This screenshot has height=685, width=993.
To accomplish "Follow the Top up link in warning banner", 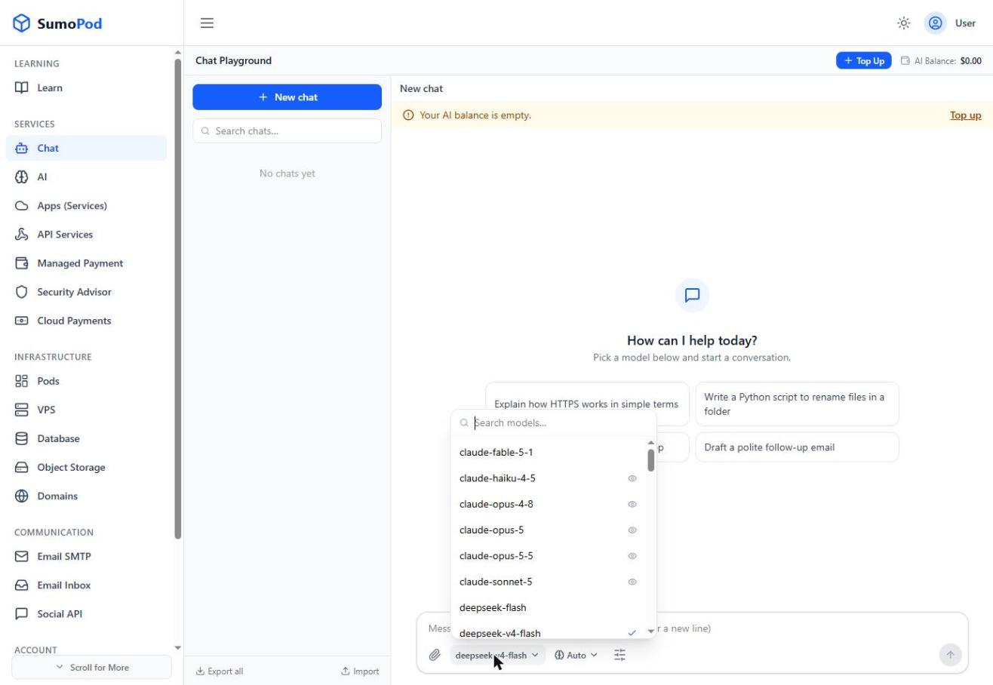I will [965, 115].
